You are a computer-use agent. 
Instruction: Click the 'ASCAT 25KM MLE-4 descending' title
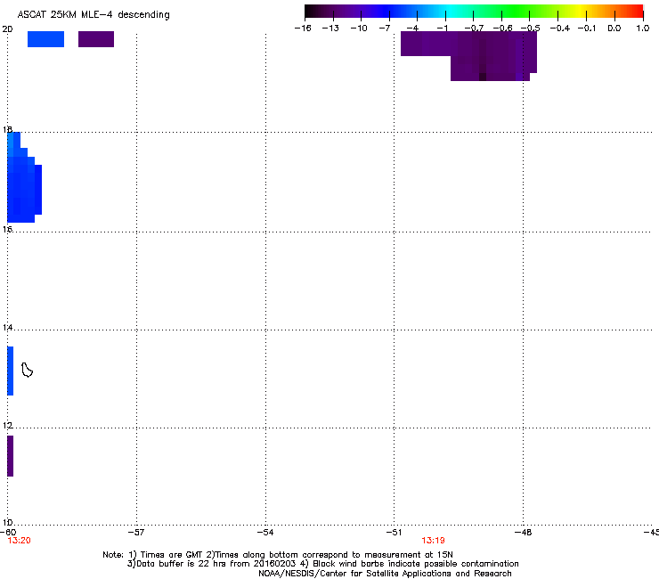tap(94, 15)
